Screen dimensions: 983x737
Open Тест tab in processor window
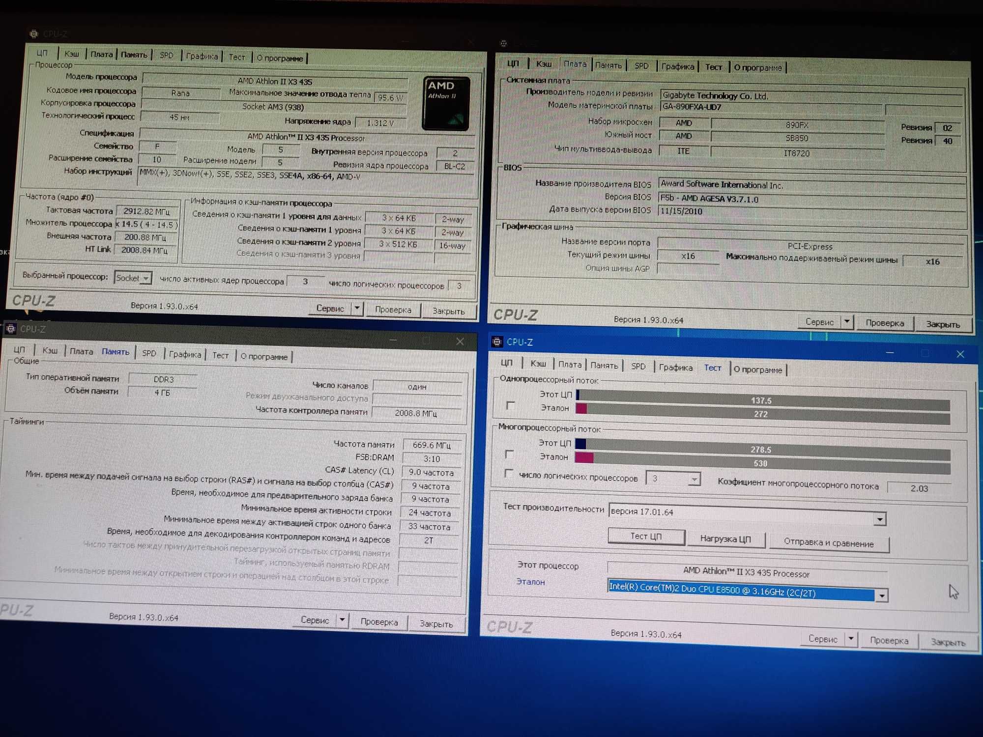click(236, 57)
